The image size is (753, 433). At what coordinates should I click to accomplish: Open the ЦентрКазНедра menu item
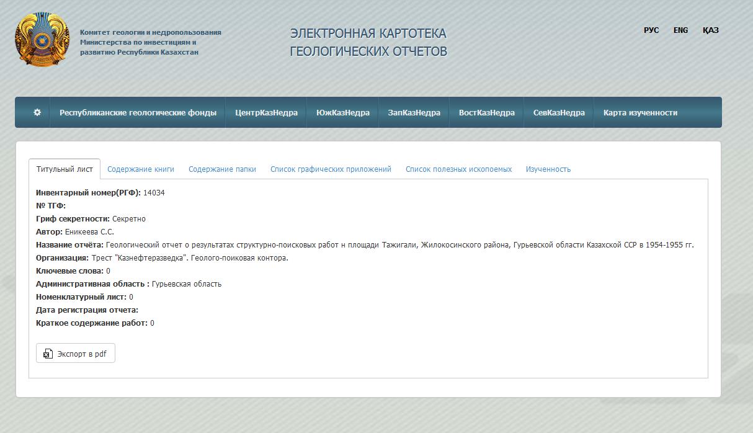coord(266,112)
